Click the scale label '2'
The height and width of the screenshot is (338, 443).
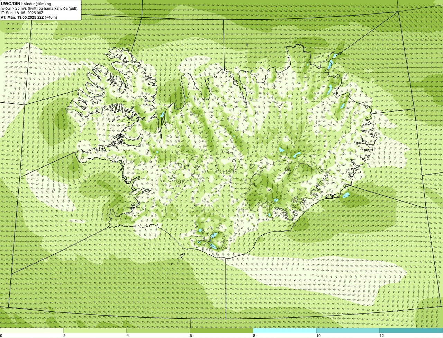click(64, 336)
